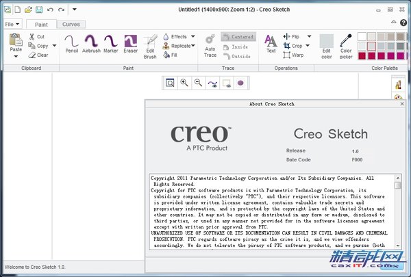Screen dimensions: 411x277
Task: Switch to the Curves tab
Action: coord(71,25)
